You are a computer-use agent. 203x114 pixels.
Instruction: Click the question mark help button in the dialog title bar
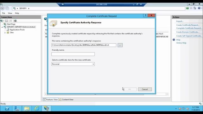click(x=145, y=16)
